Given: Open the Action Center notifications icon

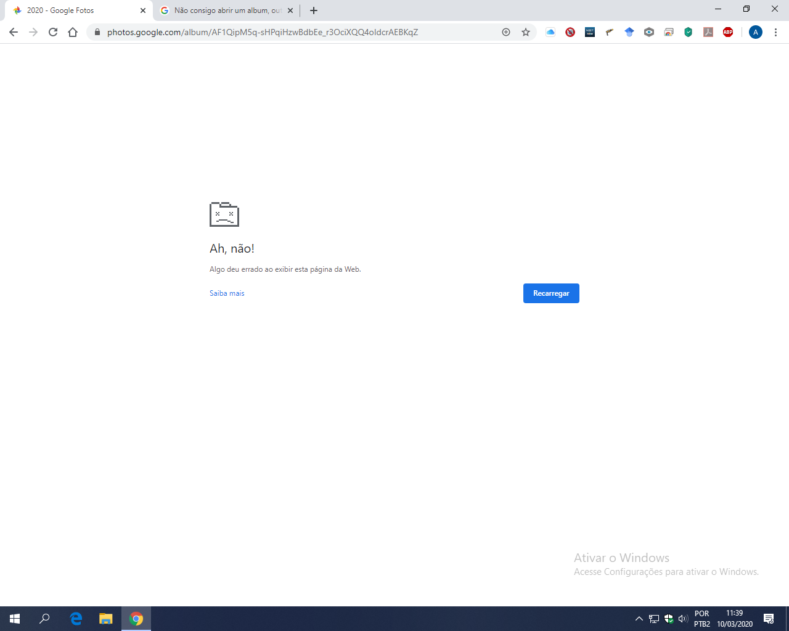Looking at the screenshot, I should [x=769, y=619].
